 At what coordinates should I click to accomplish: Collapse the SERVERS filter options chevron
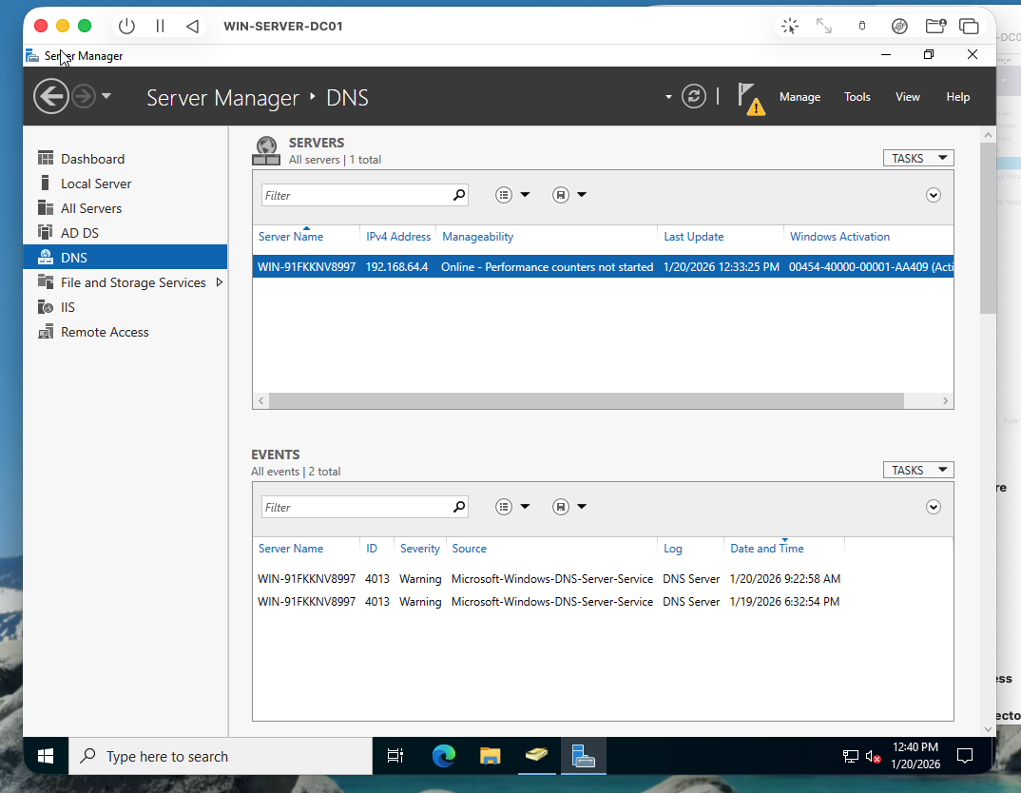pos(933,194)
